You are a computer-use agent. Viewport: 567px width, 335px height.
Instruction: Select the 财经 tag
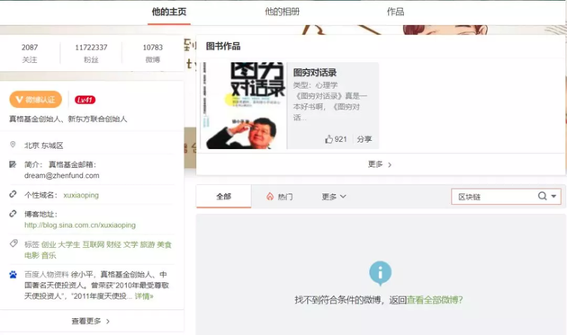pos(113,245)
